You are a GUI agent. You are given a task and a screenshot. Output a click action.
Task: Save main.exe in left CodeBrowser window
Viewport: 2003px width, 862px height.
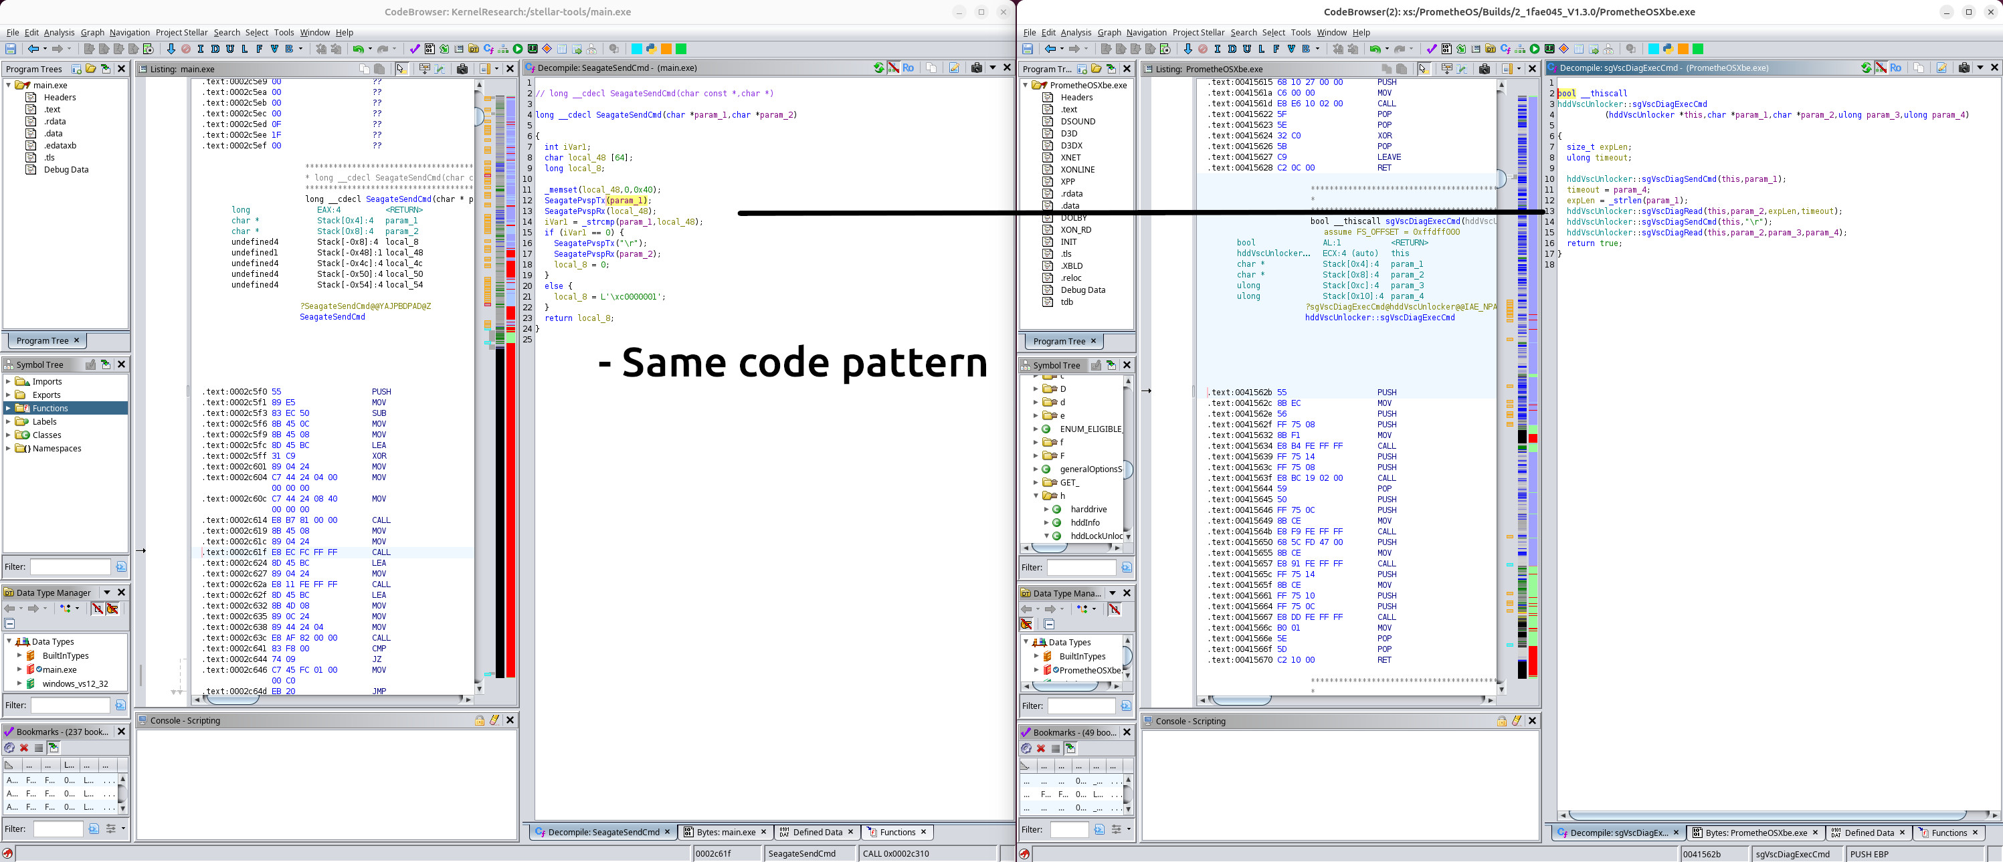[11, 49]
